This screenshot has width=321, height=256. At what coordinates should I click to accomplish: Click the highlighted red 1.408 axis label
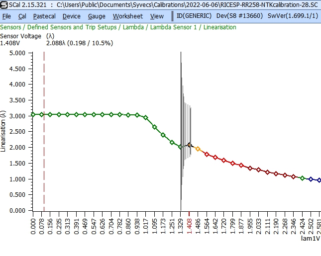pos(190,226)
